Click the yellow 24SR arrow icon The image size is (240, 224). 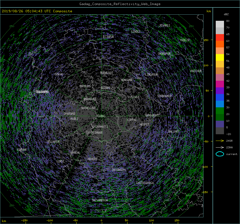click(x=220, y=141)
